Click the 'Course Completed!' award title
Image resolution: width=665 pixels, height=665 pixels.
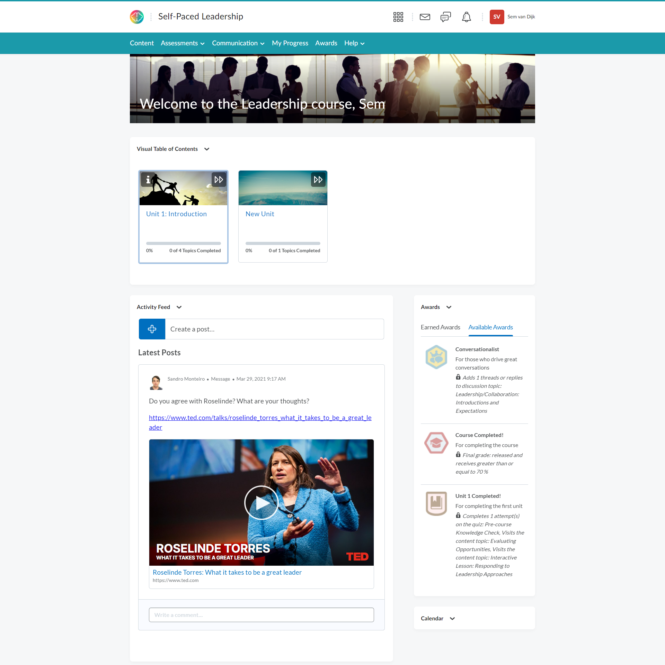479,435
